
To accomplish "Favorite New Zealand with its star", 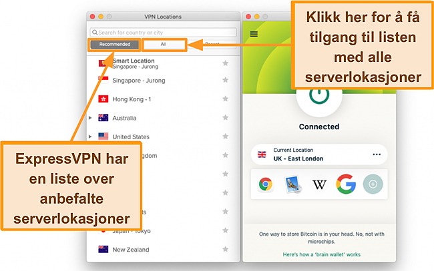I will 225,249.
